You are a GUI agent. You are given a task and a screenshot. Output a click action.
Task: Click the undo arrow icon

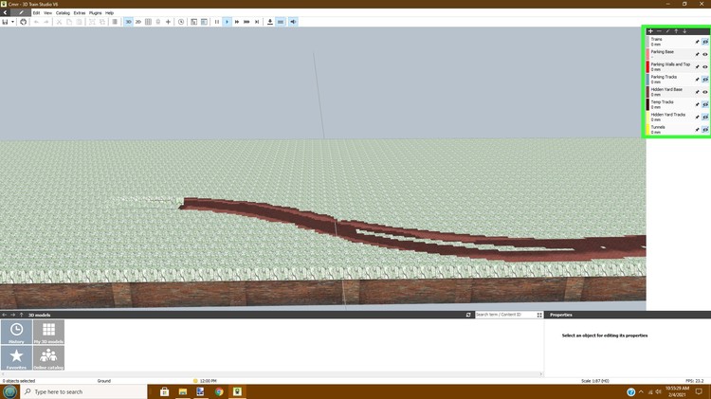pos(36,22)
